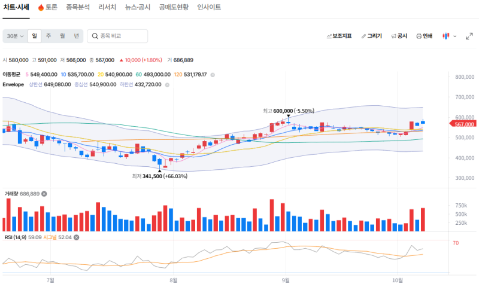479x284 pixels.
Task: Click the 7월 axis label
Action: pyautogui.click(x=51, y=280)
